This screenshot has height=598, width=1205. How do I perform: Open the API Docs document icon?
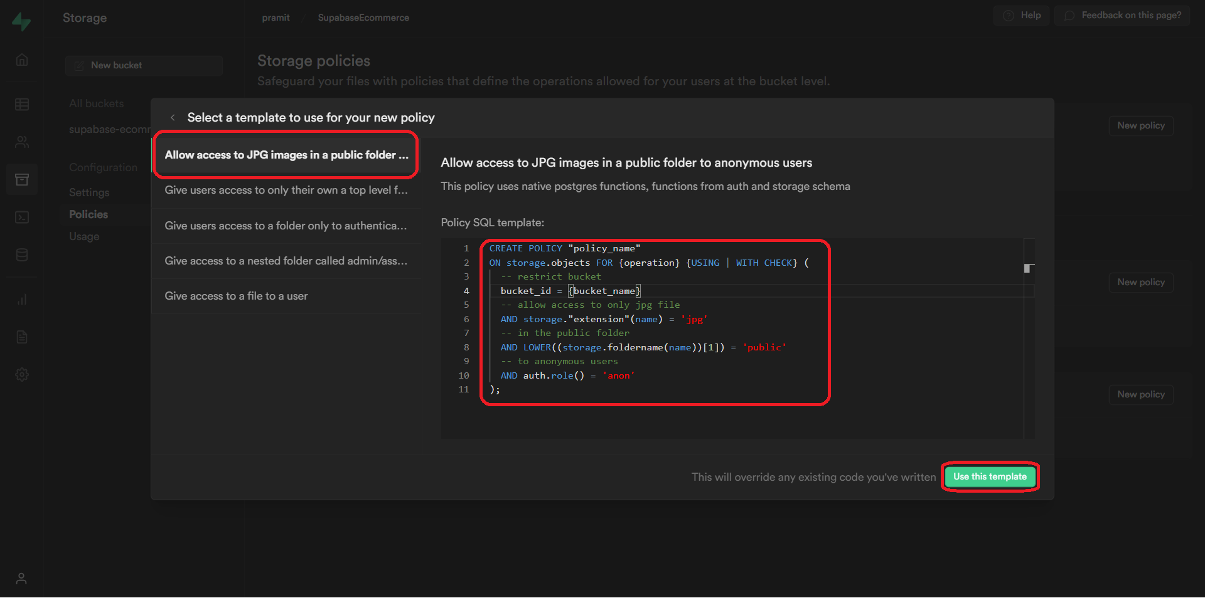click(x=22, y=337)
